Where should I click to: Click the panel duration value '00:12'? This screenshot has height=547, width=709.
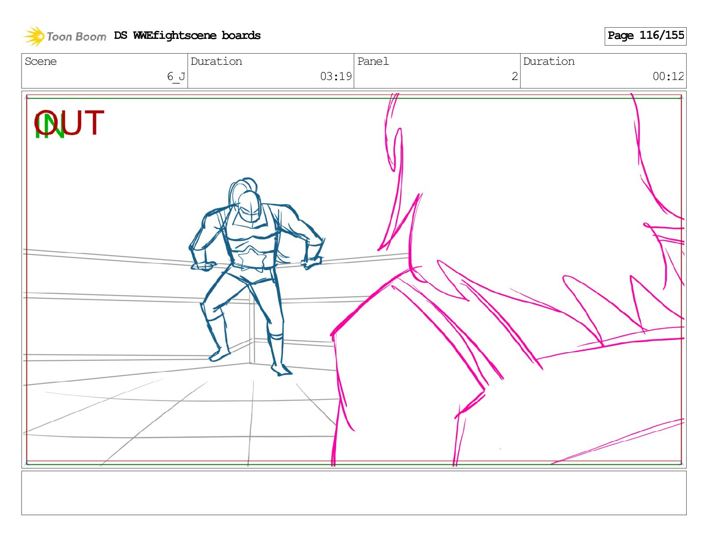[x=668, y=76]
